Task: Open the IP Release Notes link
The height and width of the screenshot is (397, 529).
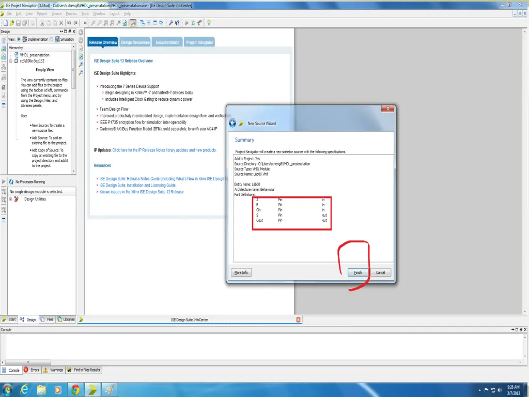Action: [x=164, y=150]
